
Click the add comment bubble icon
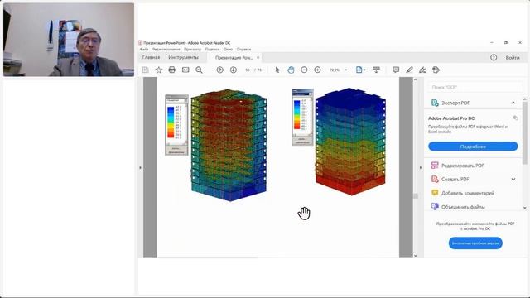[396, 70]
